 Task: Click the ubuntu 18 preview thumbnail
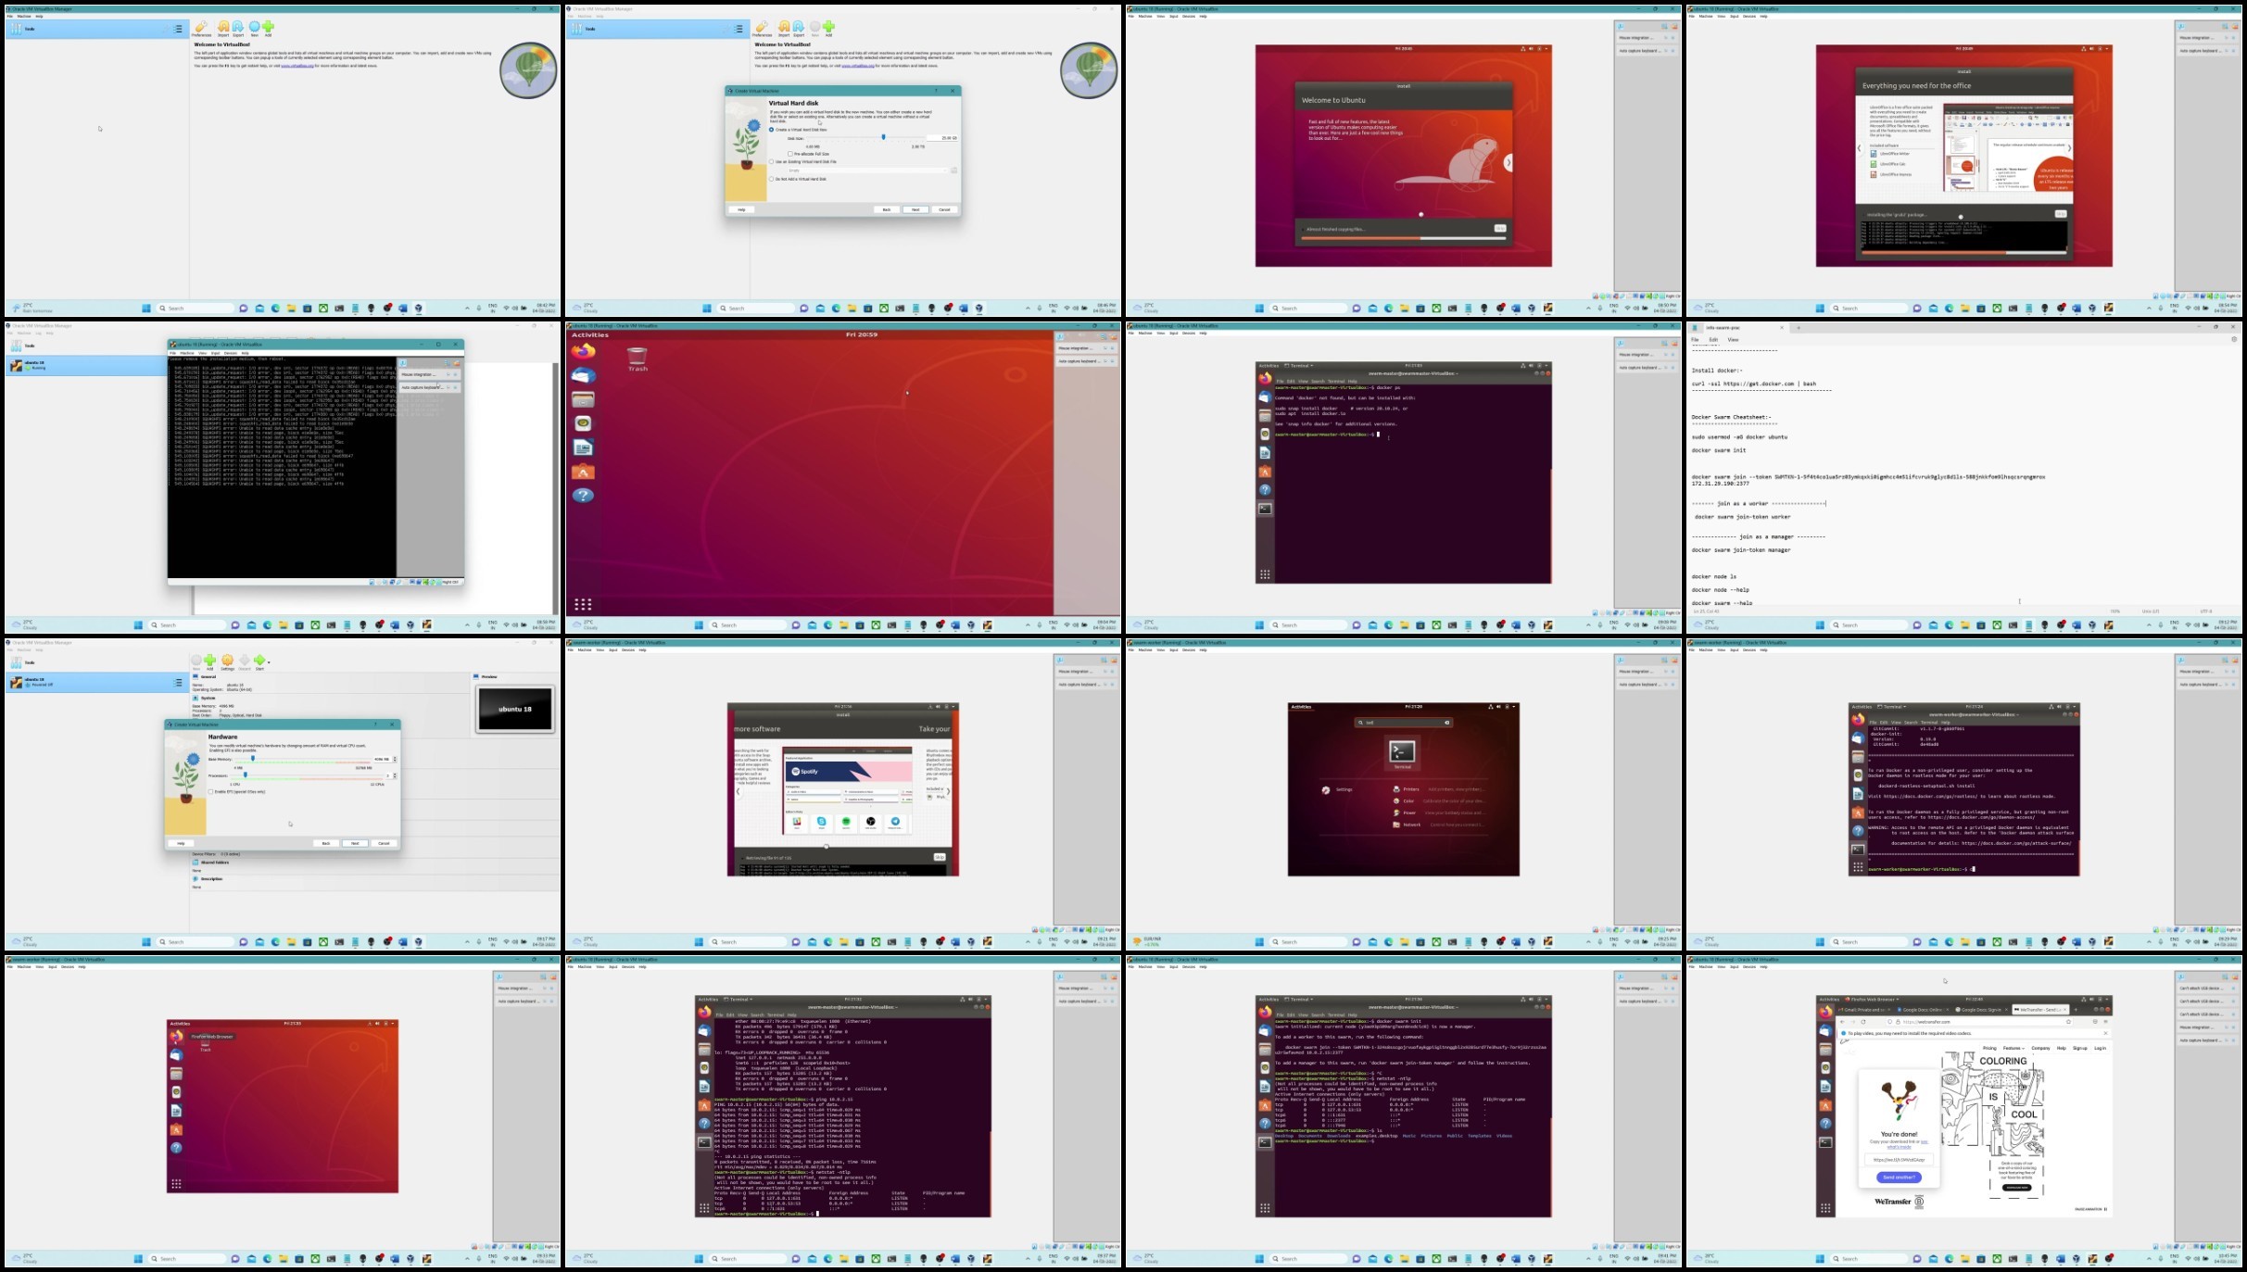point(515,710)
